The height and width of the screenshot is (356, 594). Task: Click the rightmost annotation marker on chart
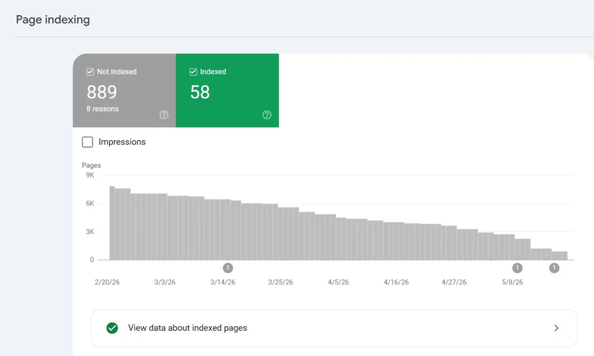[554, 268]
